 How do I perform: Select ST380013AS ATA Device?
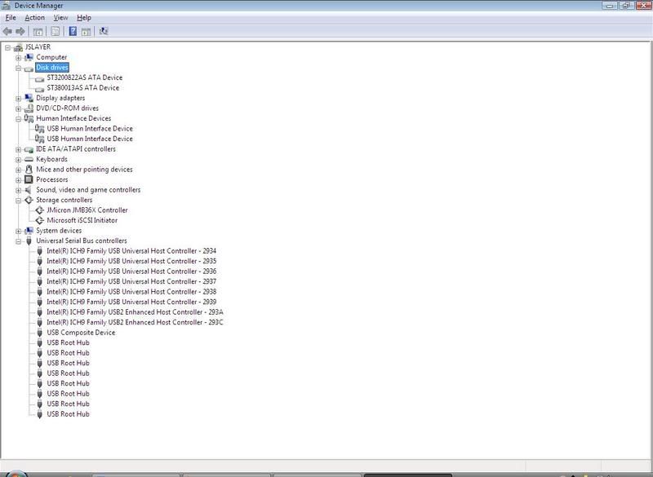tap(83, 88)
